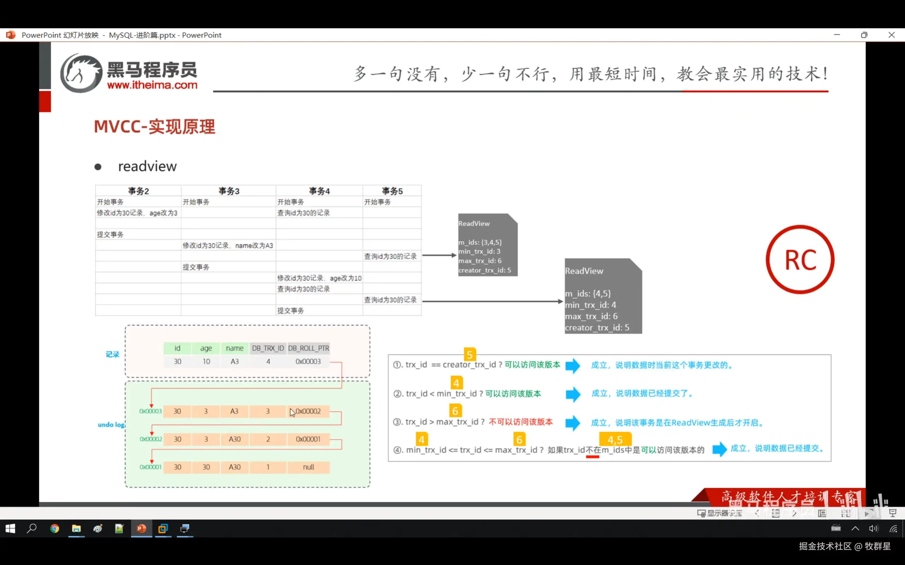Image resolution: width=905 pixels, height=565 pixels.
Task: Open 显示器设置 display settings
Action: pyautogui.click(x=720, y=513)
